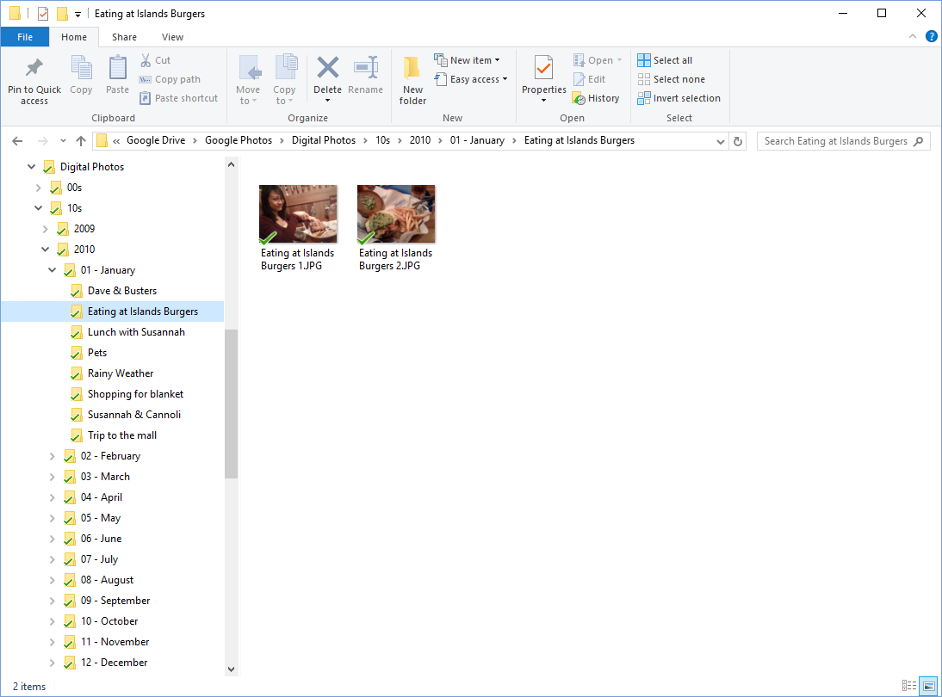Click quick access Properties icon in title bar
942x697 pixels.
pos(43,13)
